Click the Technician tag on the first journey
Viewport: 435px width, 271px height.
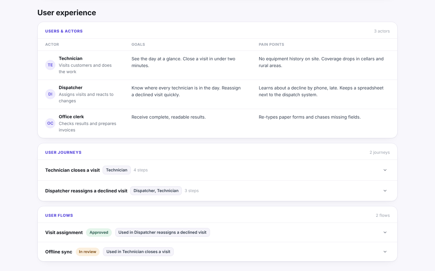(117, 170)
